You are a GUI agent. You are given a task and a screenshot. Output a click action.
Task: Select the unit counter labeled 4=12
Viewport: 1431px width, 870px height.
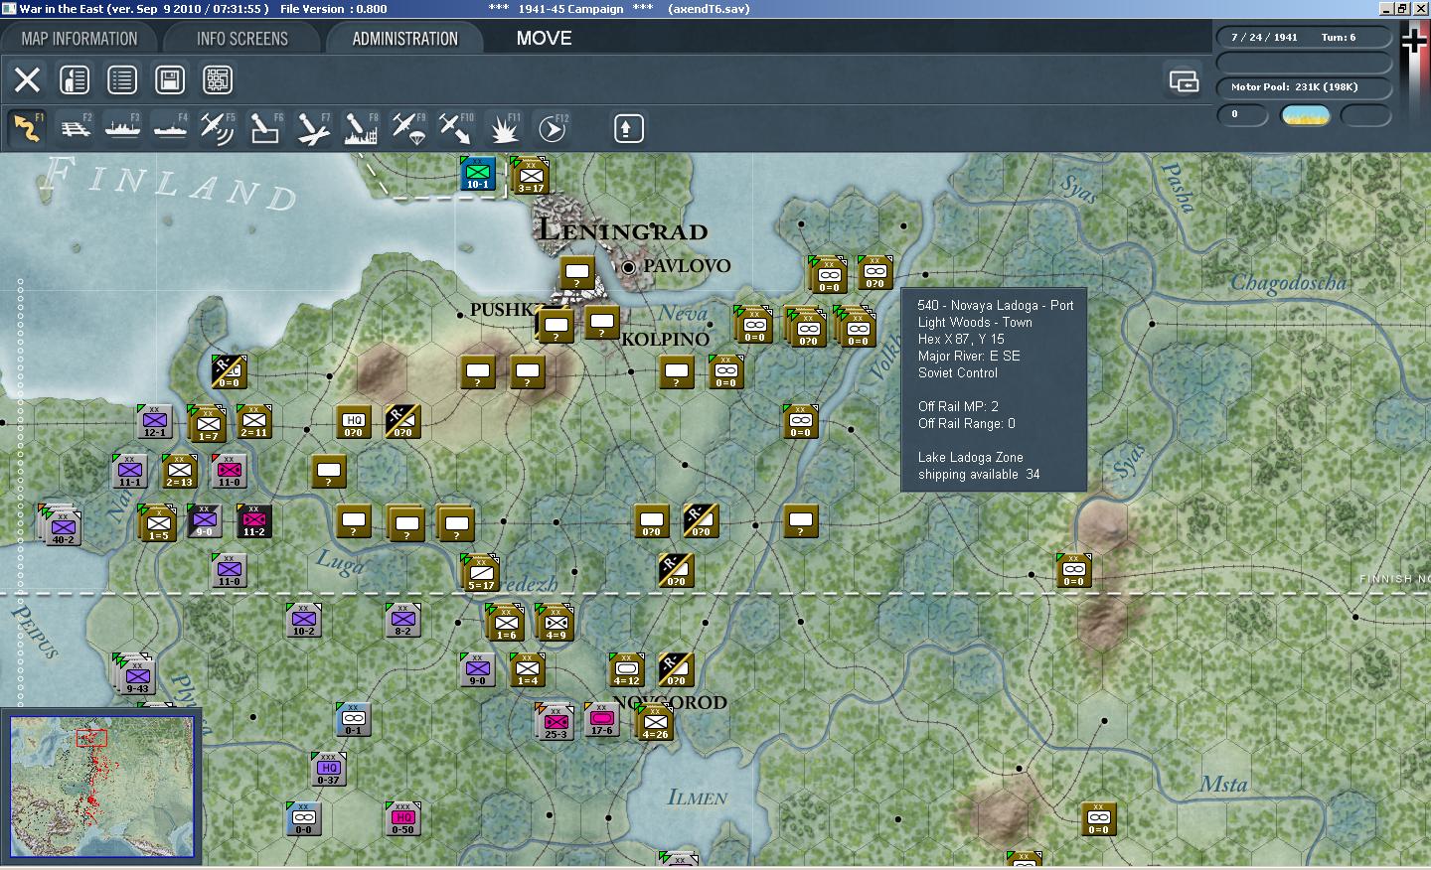(626, 669)
